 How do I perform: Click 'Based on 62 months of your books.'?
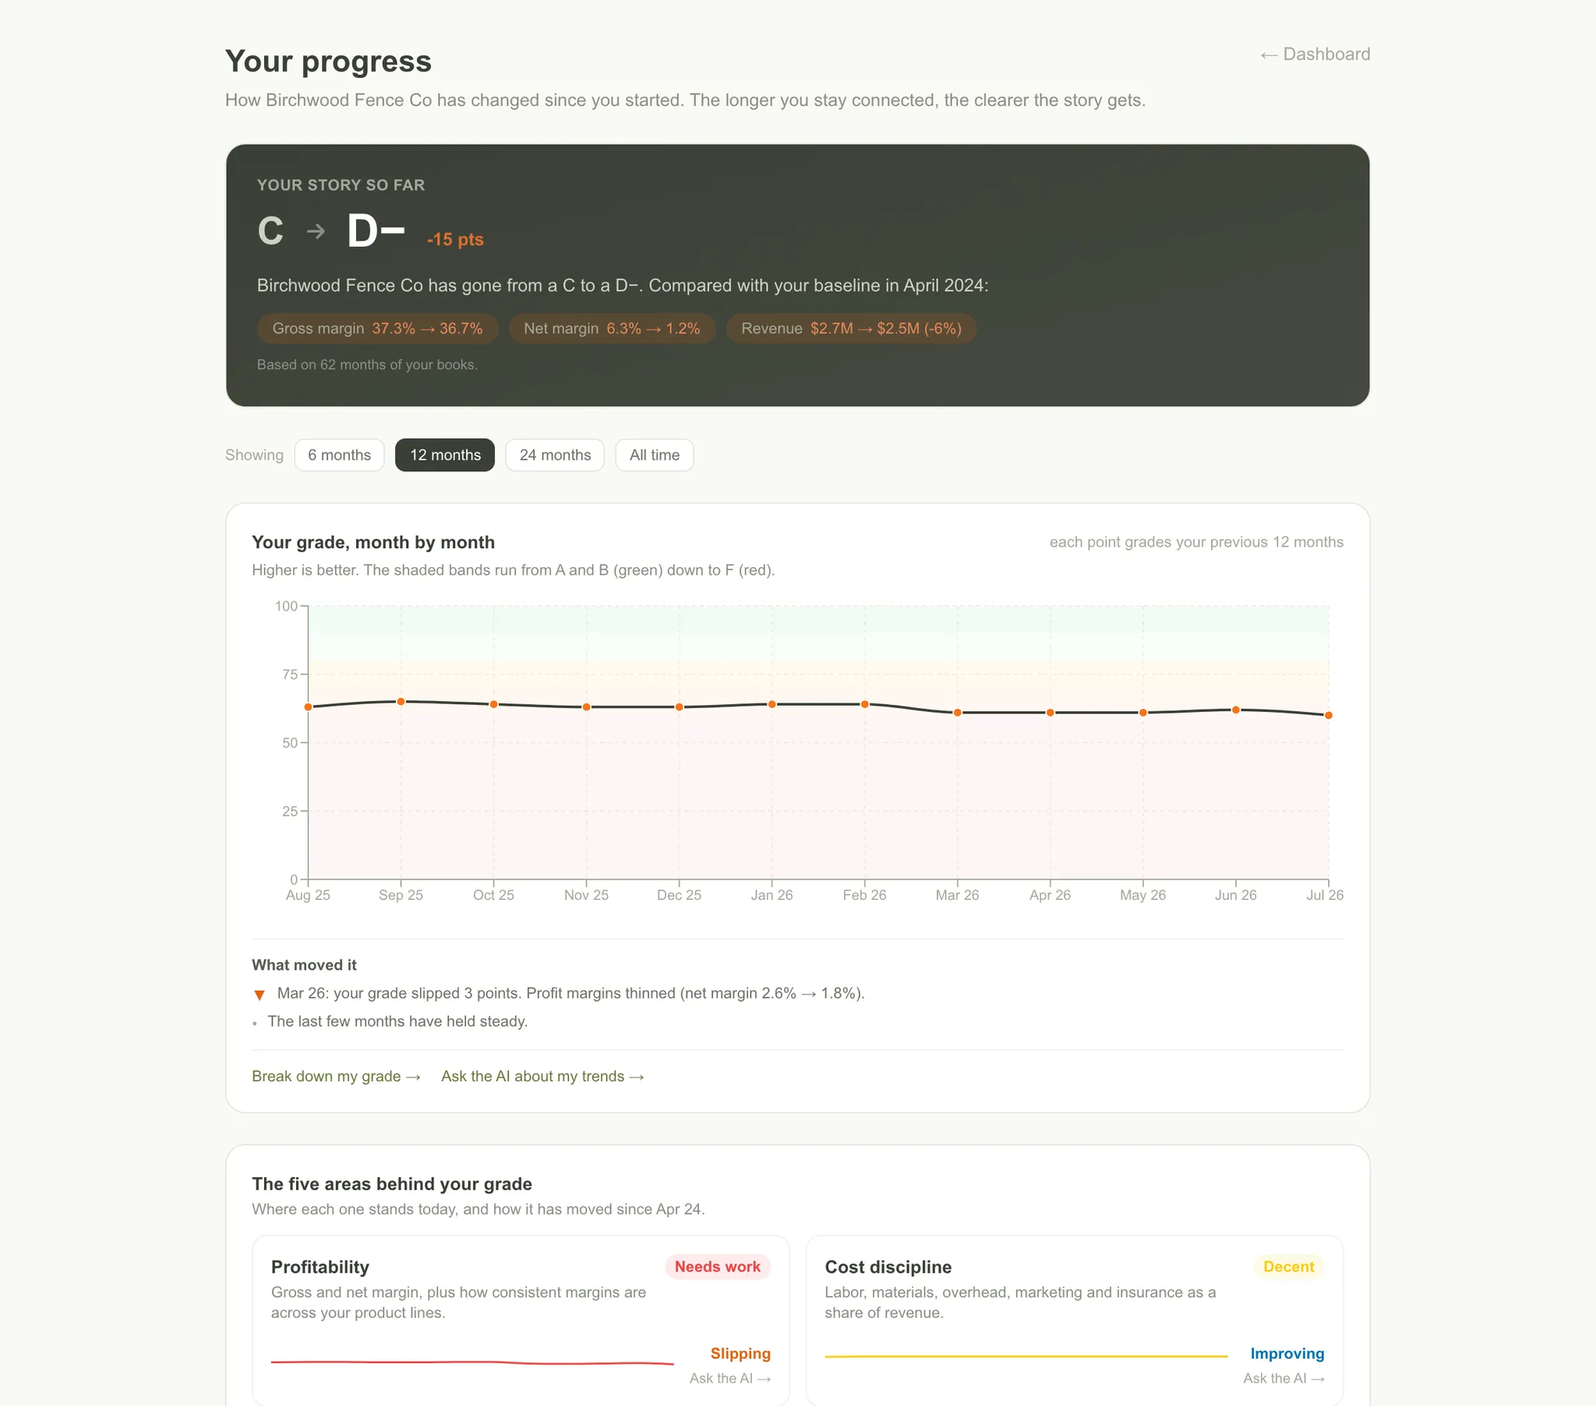pos(367,365)
